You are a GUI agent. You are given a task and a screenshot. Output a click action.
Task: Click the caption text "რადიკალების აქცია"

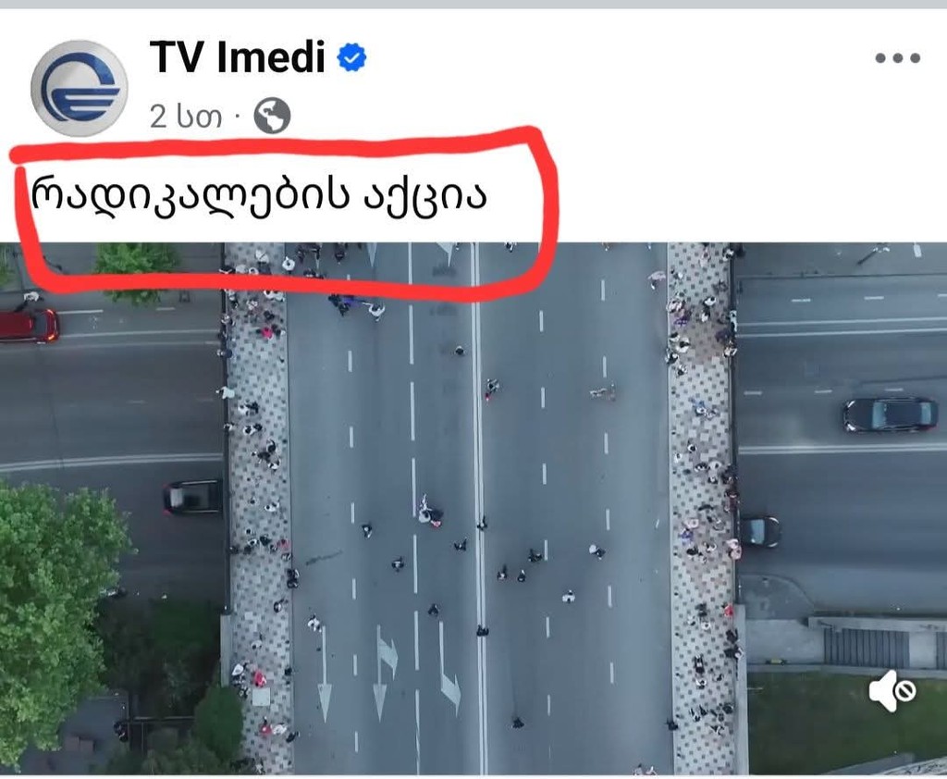pyautogui.click(x=259, y=194)
